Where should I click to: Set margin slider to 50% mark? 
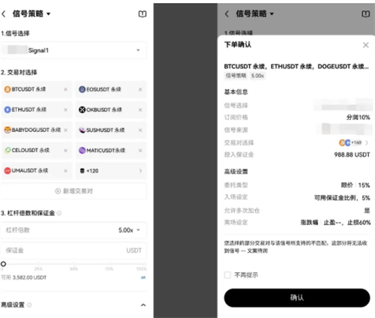(x=74, y=264)
